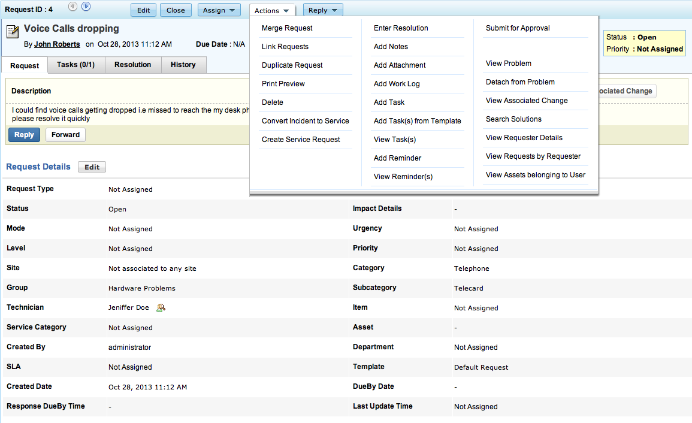692x423 pixels.
Task: Click the Close request button
Action: coord(176,10)
